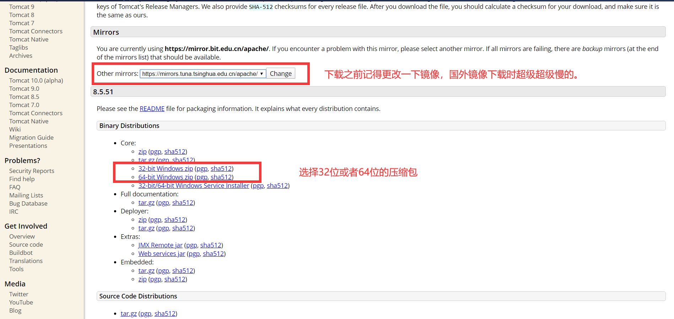Viewport: 674px width, 319px height.
Task: Open sha512 for the Core zip
Action: 175,152
